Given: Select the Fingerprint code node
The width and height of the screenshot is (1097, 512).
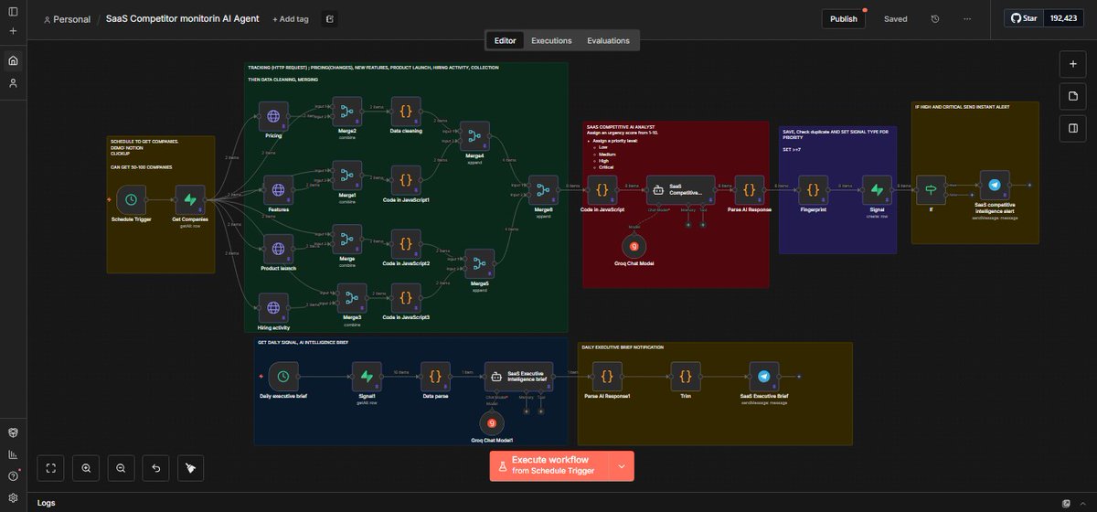Looking at the screenshot, I should click(814, 190).
